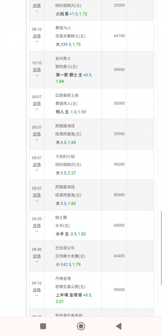Expand chevron under 08:10 費城76人 row
Image resolution: width=162 pixels, height=336 pixels.
[37, 42]
